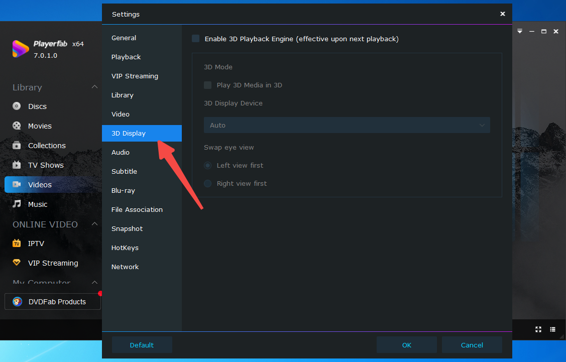
Task: Open Network settings
Action: pyautogui.click(x=142, y=267)
